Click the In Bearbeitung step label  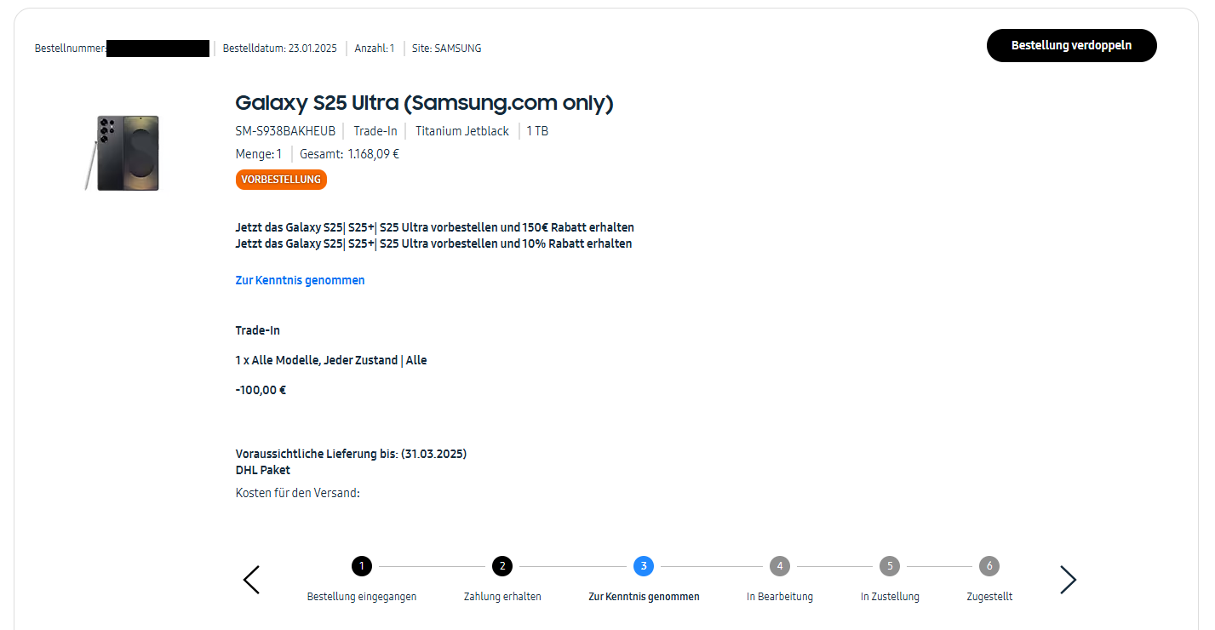pos(780,597)
